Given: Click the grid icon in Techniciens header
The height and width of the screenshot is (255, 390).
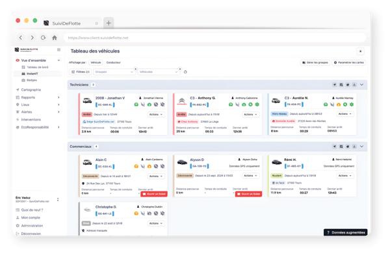Looking at the screenshot, I should tap(341, 84).
